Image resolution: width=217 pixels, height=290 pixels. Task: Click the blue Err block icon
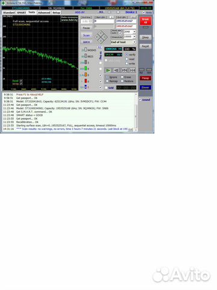[x=86, y=87]
